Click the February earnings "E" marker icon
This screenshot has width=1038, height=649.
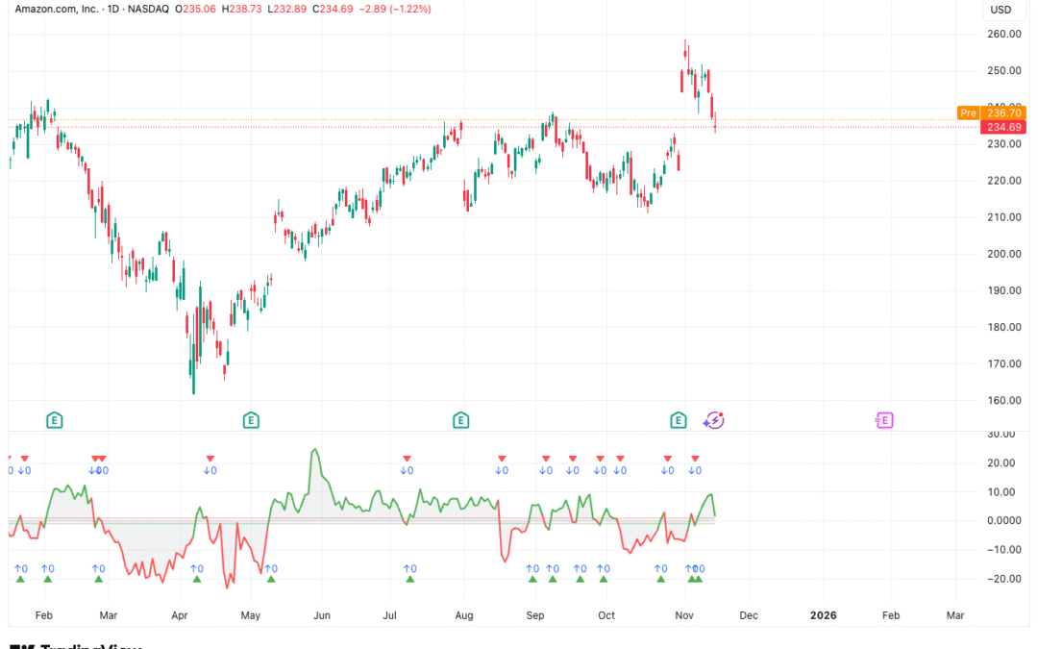(x=54, y=420)
